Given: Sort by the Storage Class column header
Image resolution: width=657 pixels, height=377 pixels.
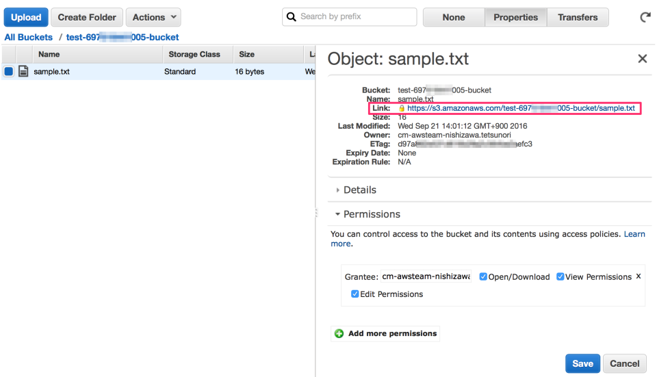Looking at the screenshot, I should pos(198,55).
